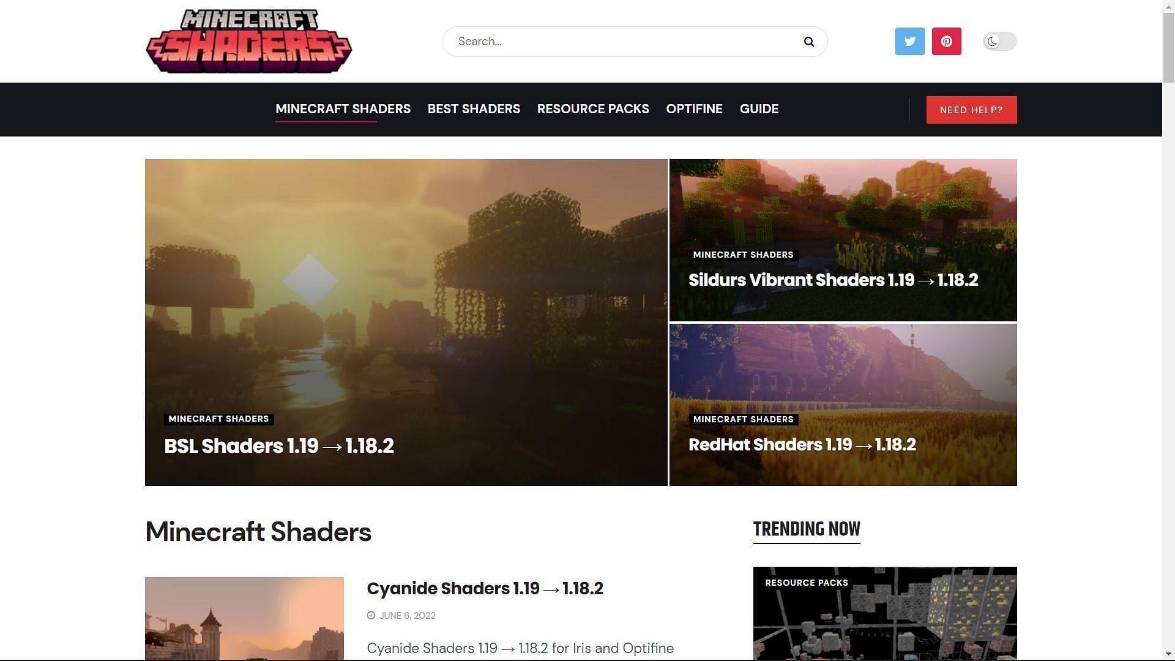Screen dimensions: 1175x661
Task: Open the RedHat Shaders featured card
Action: tap(843, 405)
